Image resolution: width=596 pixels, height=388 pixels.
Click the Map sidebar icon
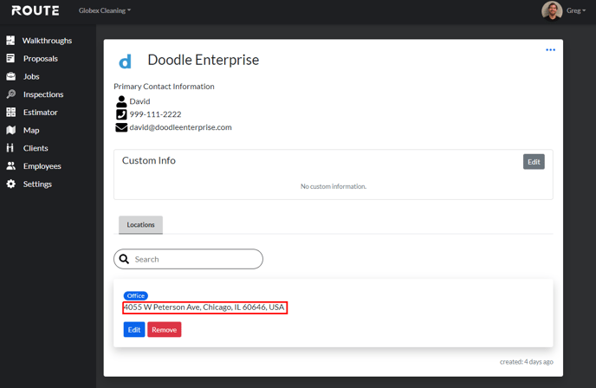click(10, 130)
